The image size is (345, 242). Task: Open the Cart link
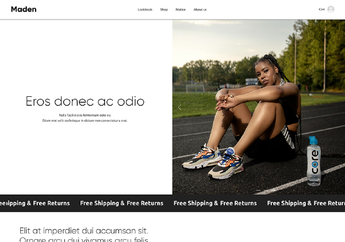click(321, 9)
